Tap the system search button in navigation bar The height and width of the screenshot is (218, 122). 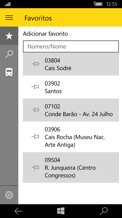[104, 211]
